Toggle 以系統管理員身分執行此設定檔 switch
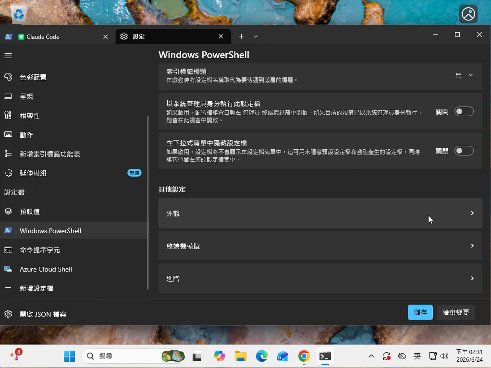 pyautogui.click(x=464, y=111)
